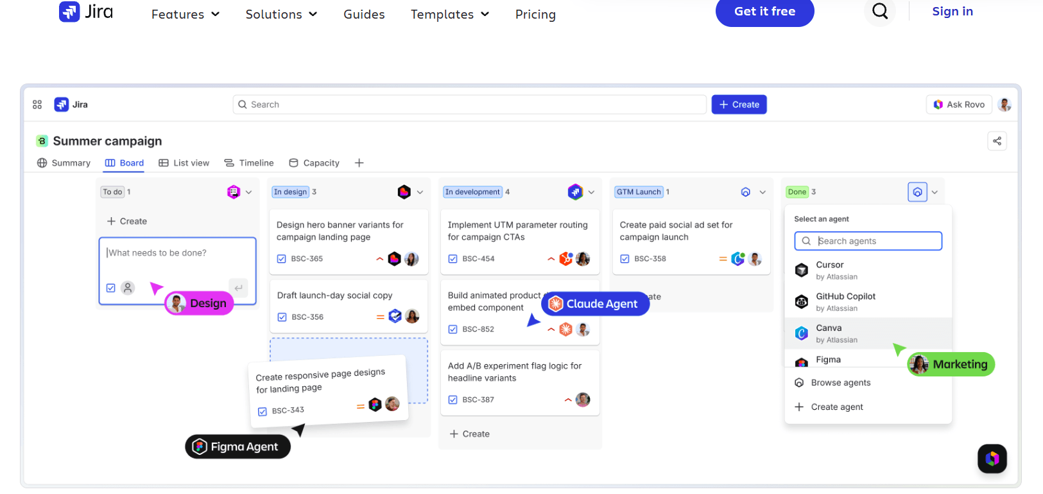The image size is (1043, 494).
Task: Open the Timeline tab
Action: click(x=249, y=163)
